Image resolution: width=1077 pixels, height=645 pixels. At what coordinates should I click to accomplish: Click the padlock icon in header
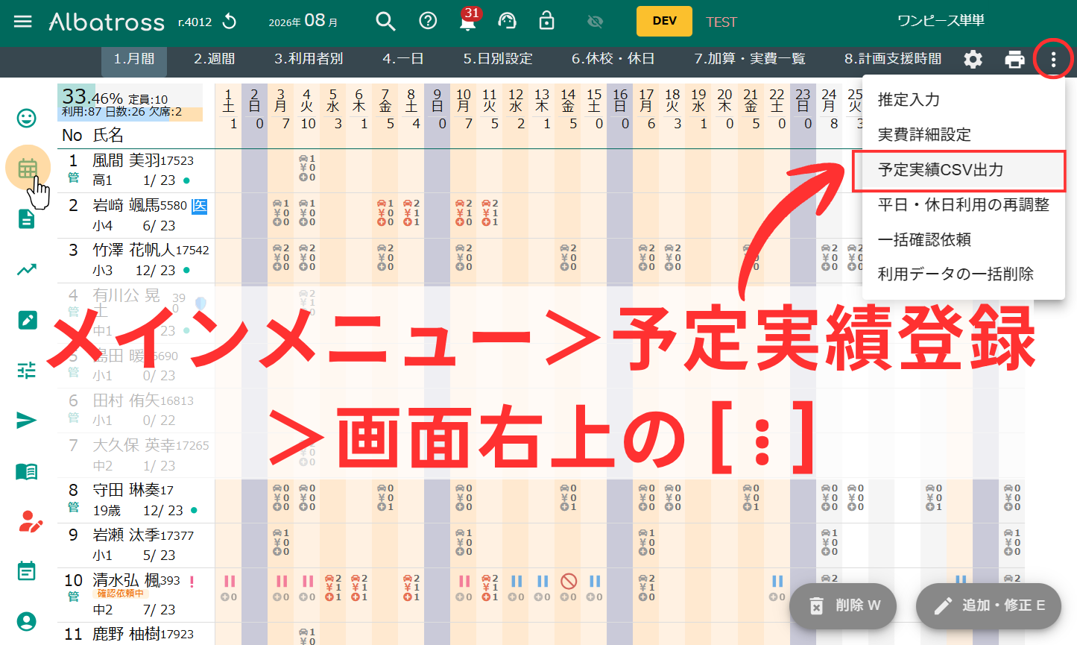click(x=547, y=21)
